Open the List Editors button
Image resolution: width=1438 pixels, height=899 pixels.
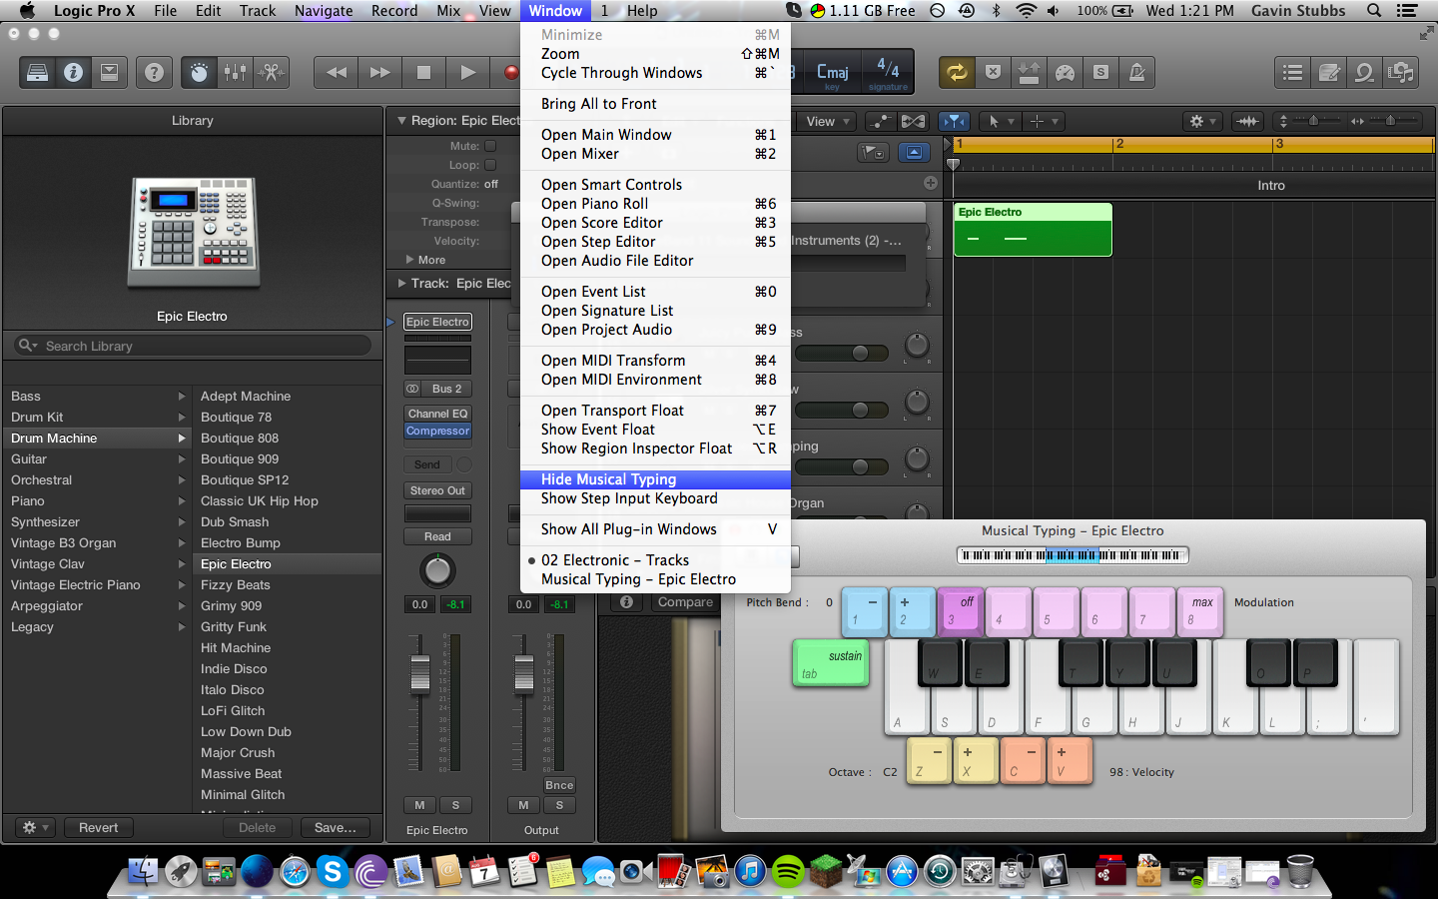tap(1292, 72)
